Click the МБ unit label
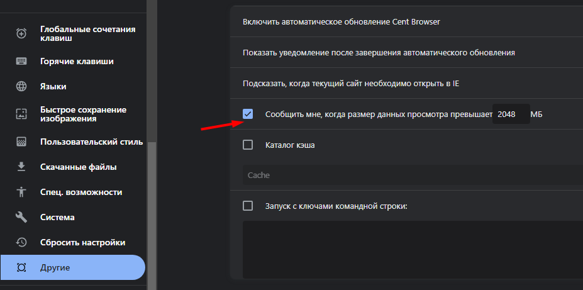Image resolution: width=583 pixels, height=290 pixels. (536, 114)
